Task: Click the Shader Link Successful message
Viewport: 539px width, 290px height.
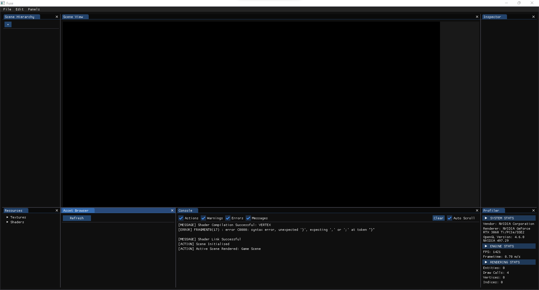Action: click(x=209, y=239)
